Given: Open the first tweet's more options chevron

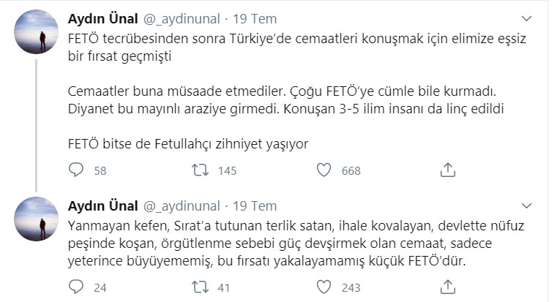Looking at the screenshot, I should click(527, 18).
